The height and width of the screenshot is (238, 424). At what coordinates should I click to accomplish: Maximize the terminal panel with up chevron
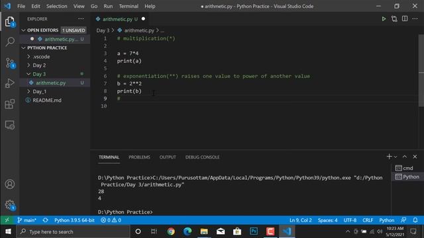point(405,157)
